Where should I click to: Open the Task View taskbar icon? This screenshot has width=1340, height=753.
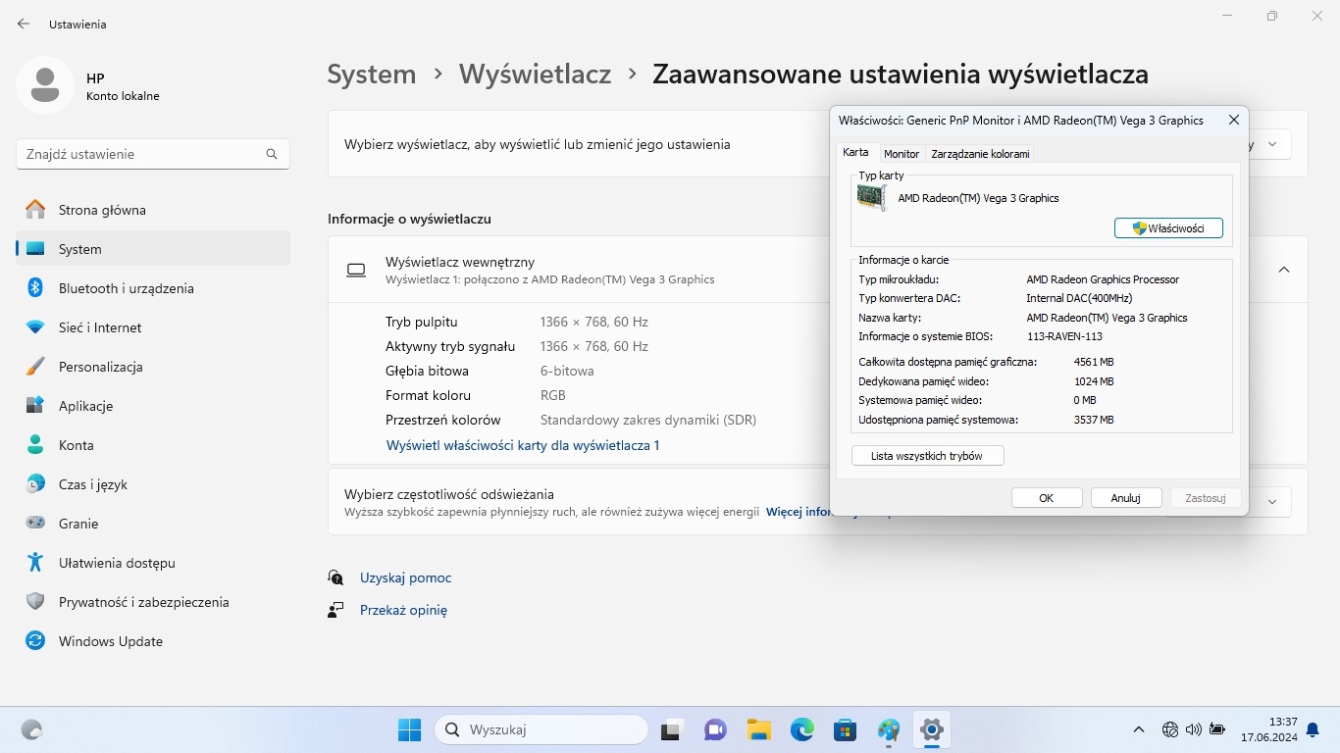[x=672, y=729]
